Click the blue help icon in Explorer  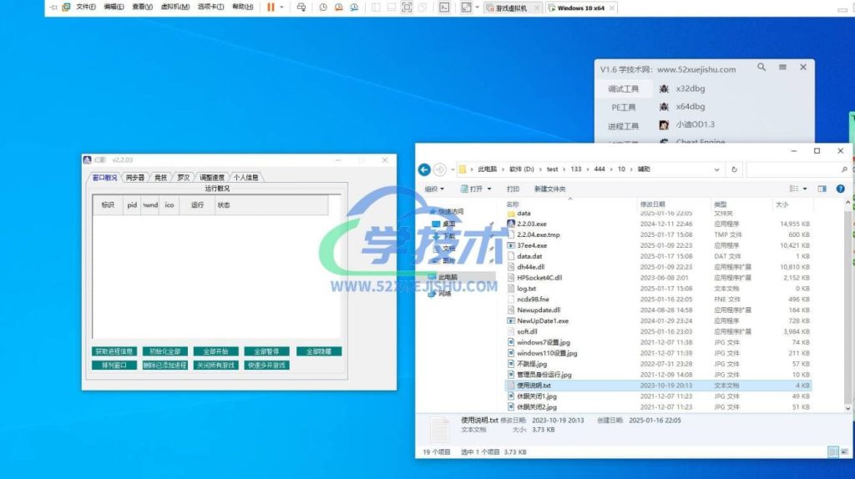(839, 189)
